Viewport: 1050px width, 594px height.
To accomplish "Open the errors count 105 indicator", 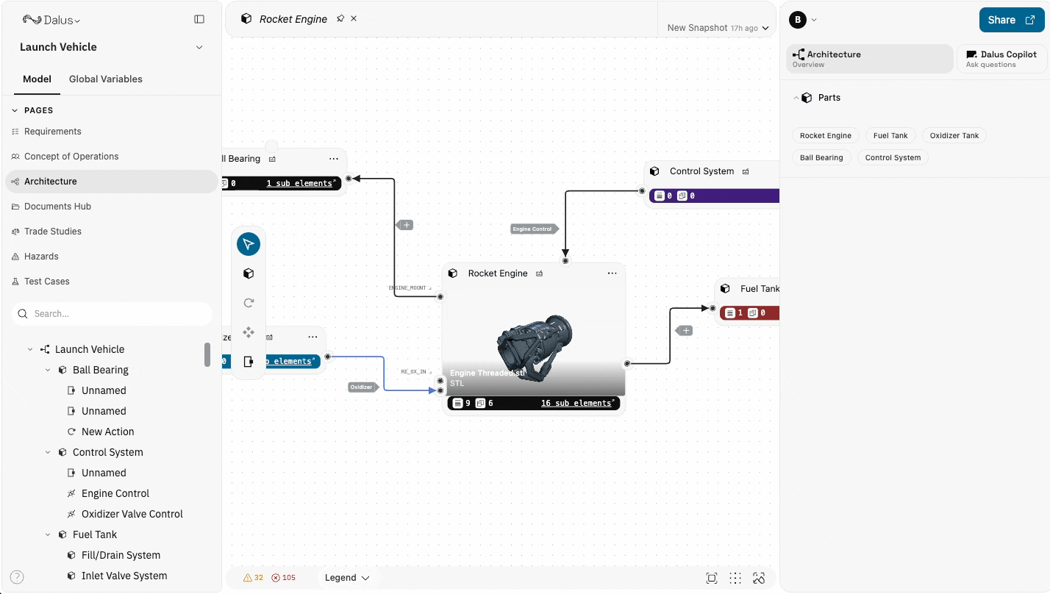I will (x=284, y=578).
